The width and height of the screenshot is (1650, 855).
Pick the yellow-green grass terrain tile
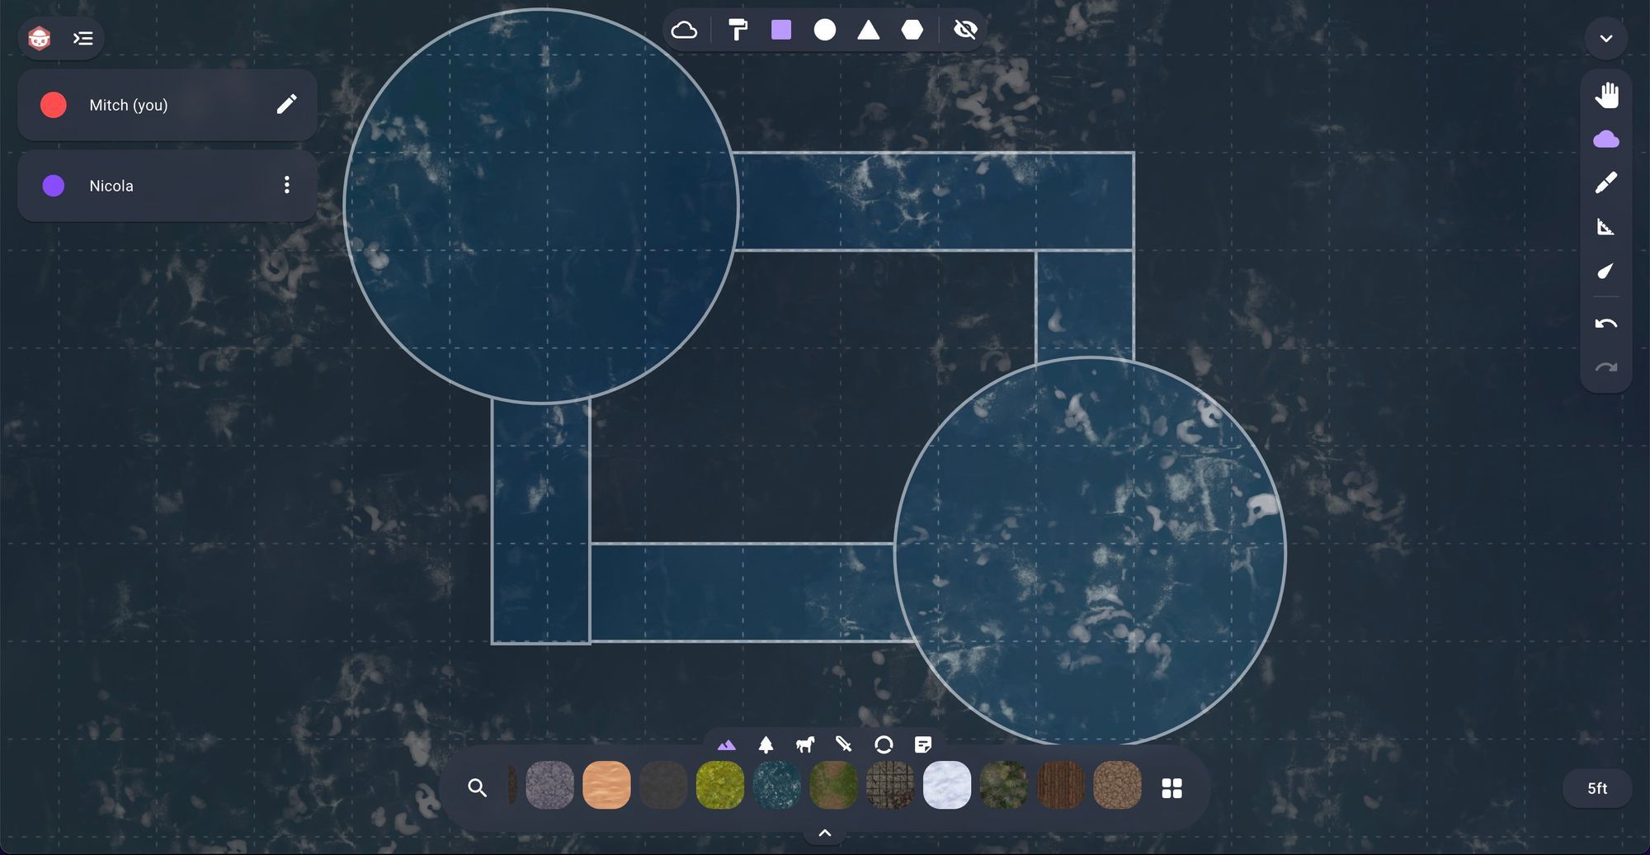pyautogui.click(x=720, y=785)
